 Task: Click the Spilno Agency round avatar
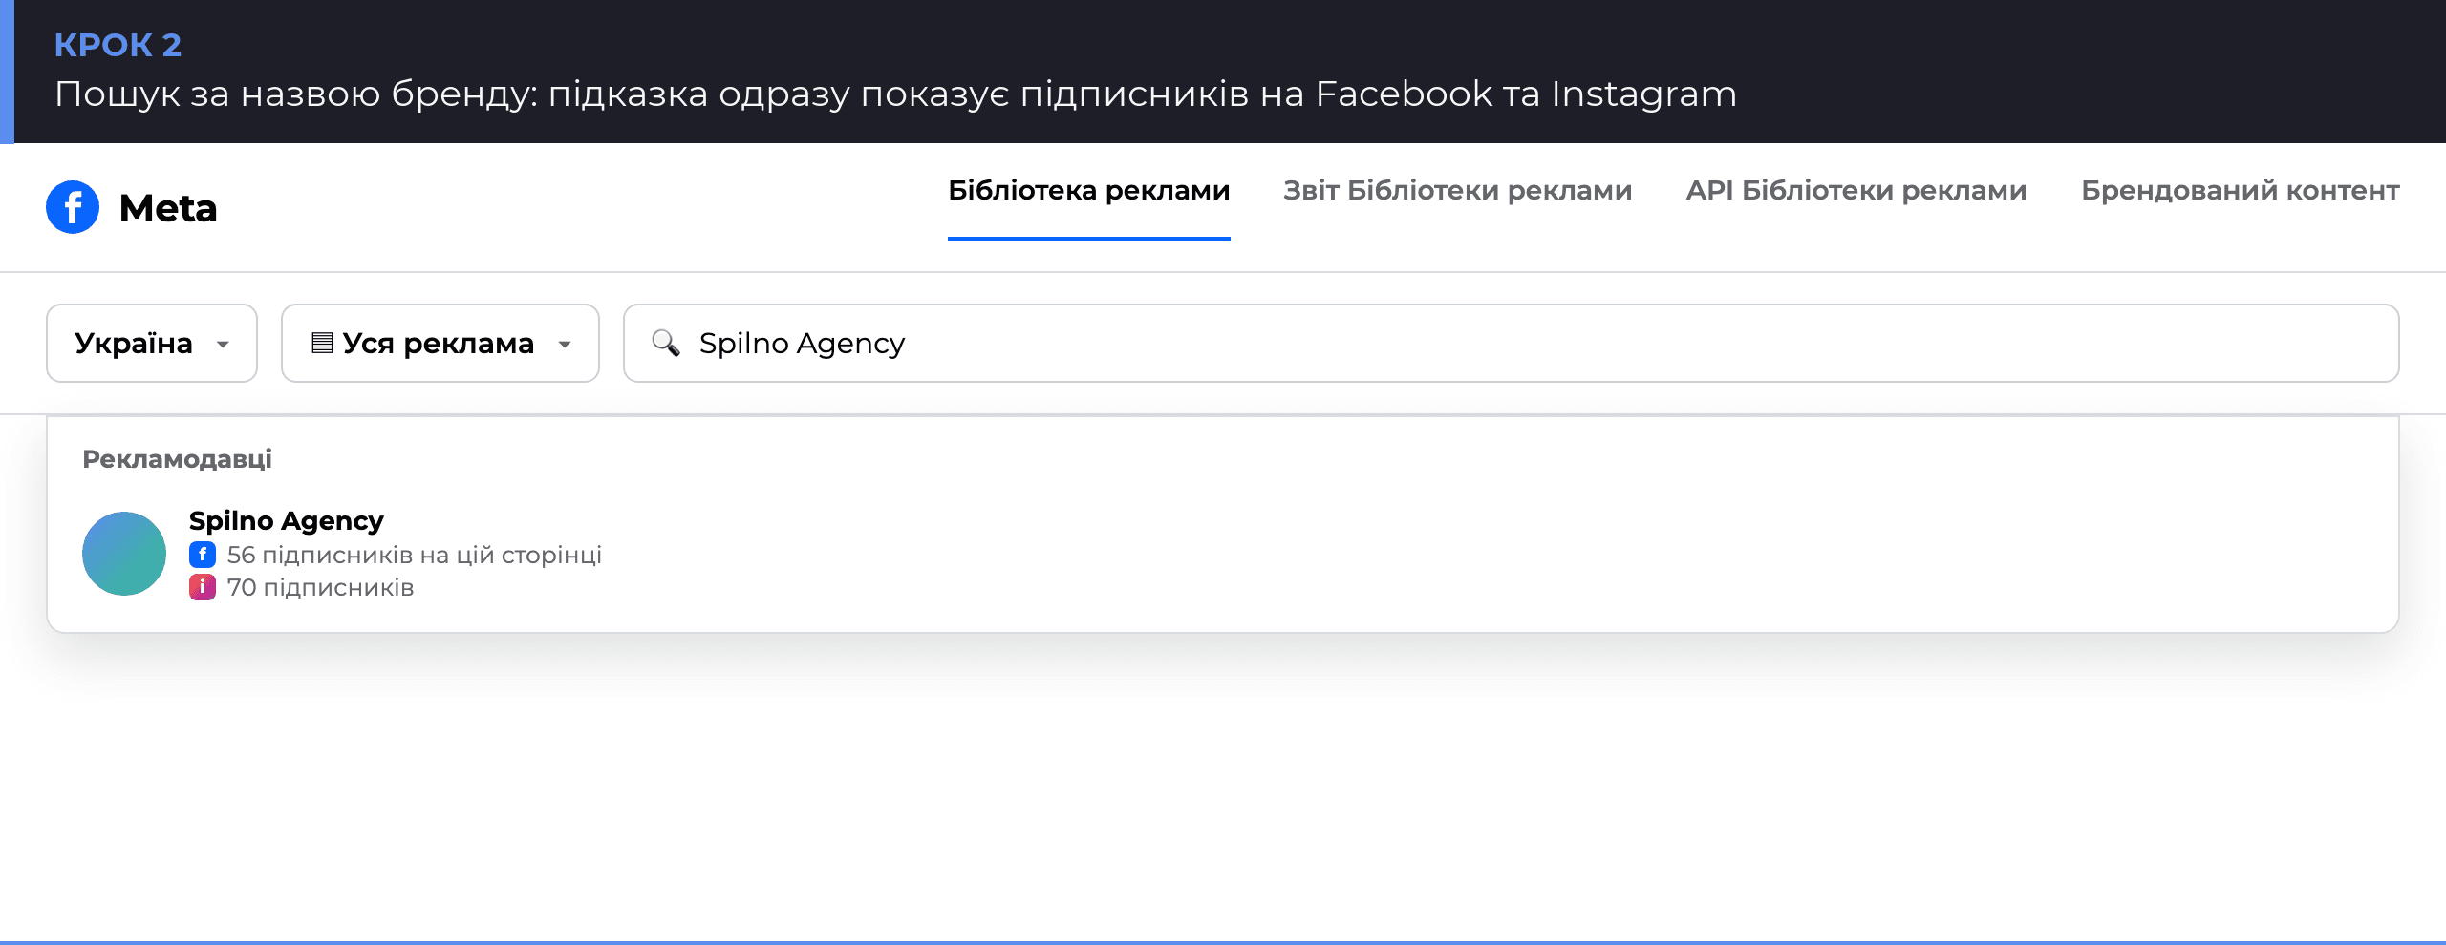tap(124, 554)
